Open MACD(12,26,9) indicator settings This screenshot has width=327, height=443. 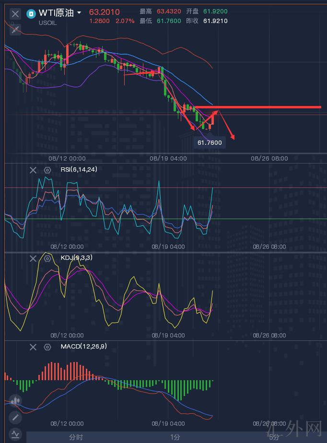pyautogui.click(x=47, y=347)
